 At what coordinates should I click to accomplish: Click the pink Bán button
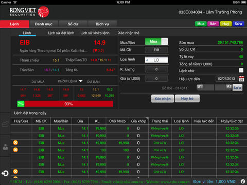[213, 24]
